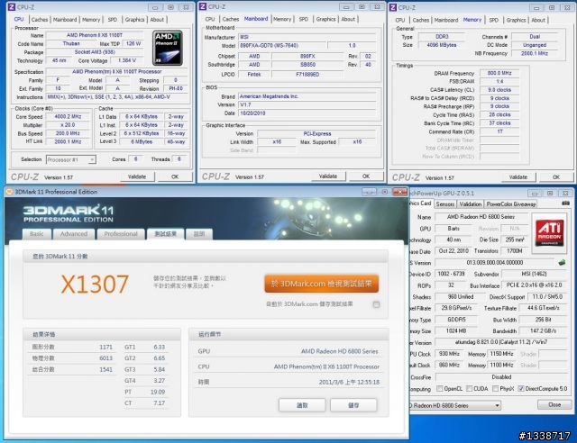Switch to Caches tab in first CPU-Z
The width and height of the screenshot is (577, 443).
[40, 20]
